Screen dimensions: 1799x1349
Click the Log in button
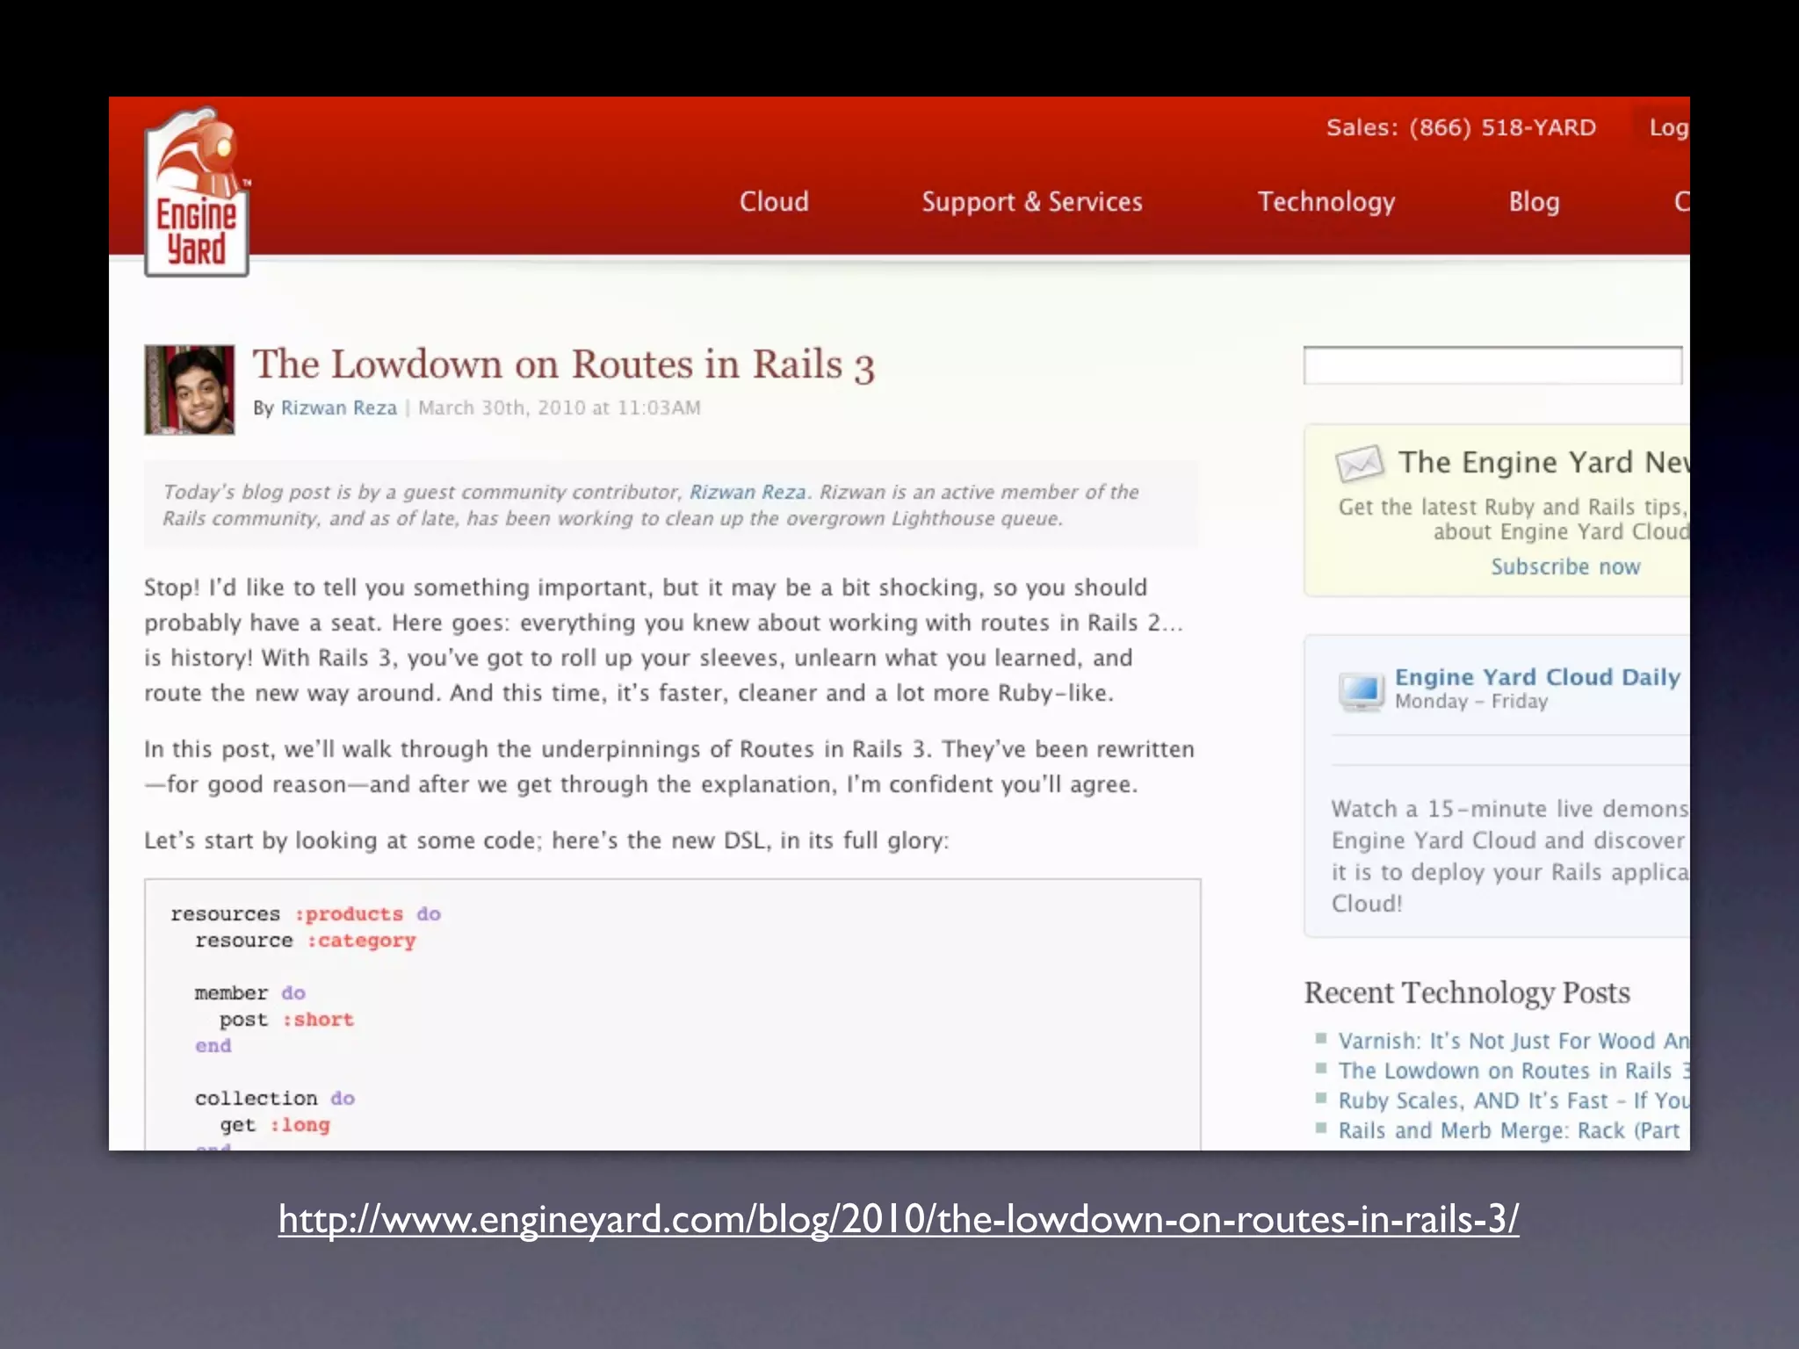point(1663,127)
